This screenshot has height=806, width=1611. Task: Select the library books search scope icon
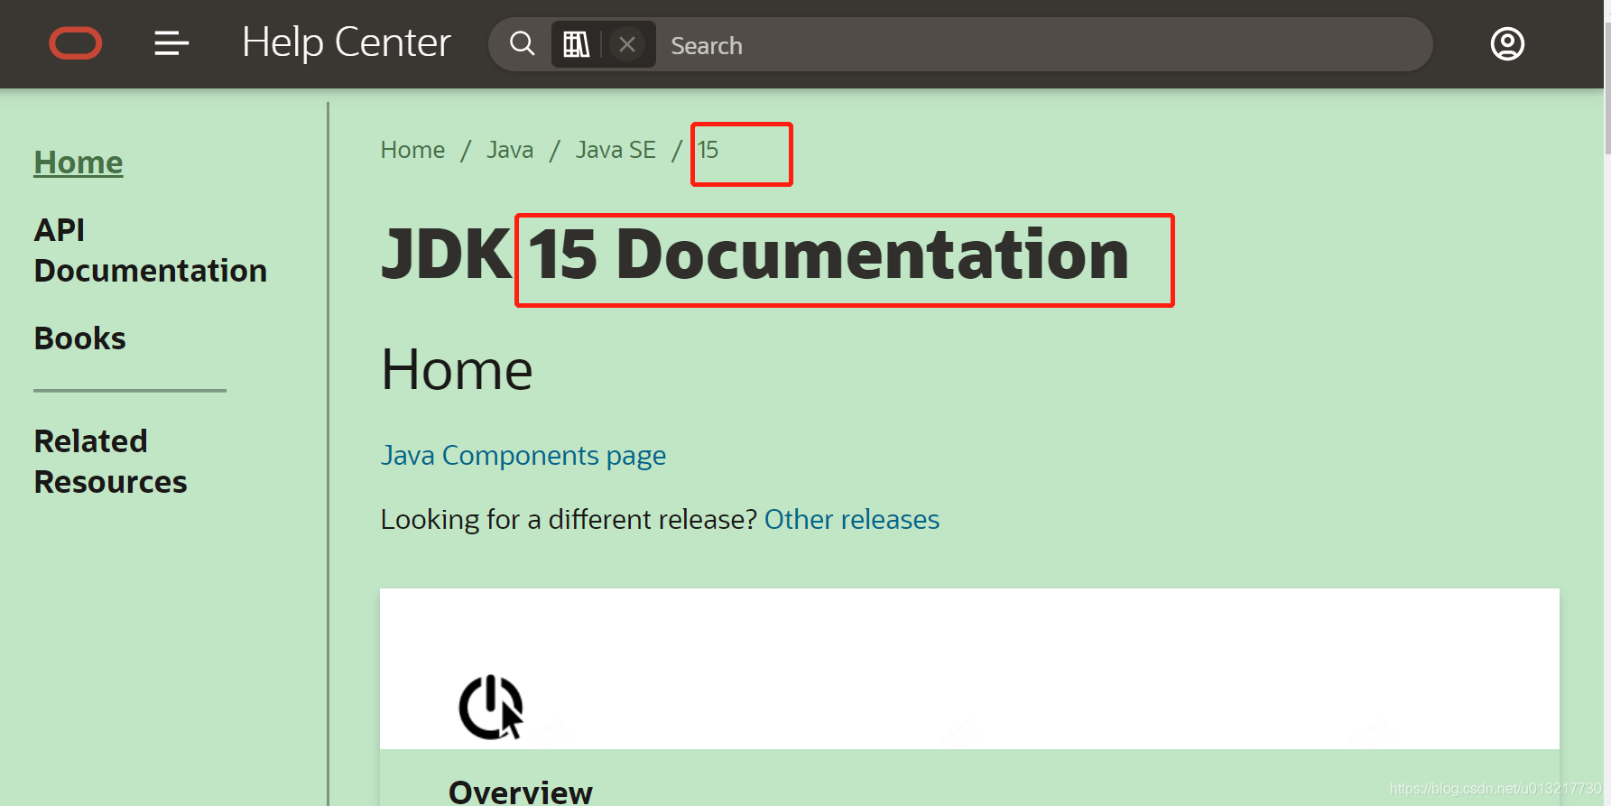coord(576,44)
